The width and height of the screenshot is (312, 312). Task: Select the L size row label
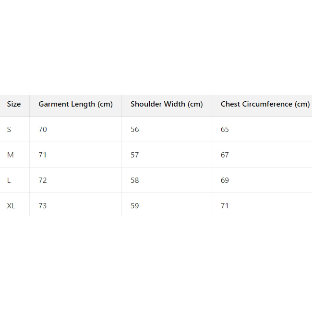click(x=9, y=180)
